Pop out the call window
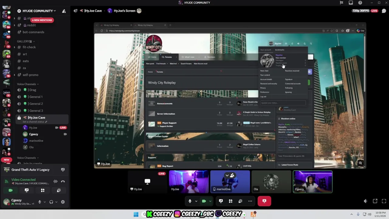Viewport: 389px width, 219px height. click(375, 201)
